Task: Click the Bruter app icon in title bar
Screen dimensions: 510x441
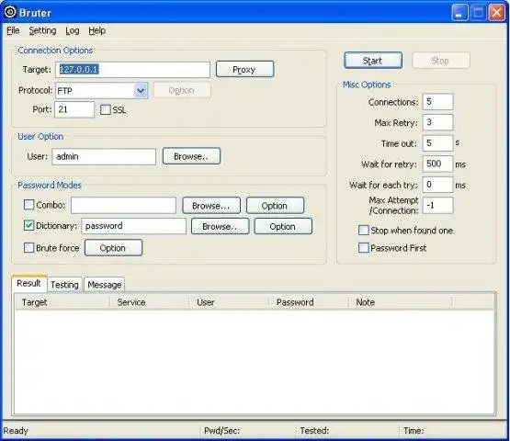Action: 10,12
